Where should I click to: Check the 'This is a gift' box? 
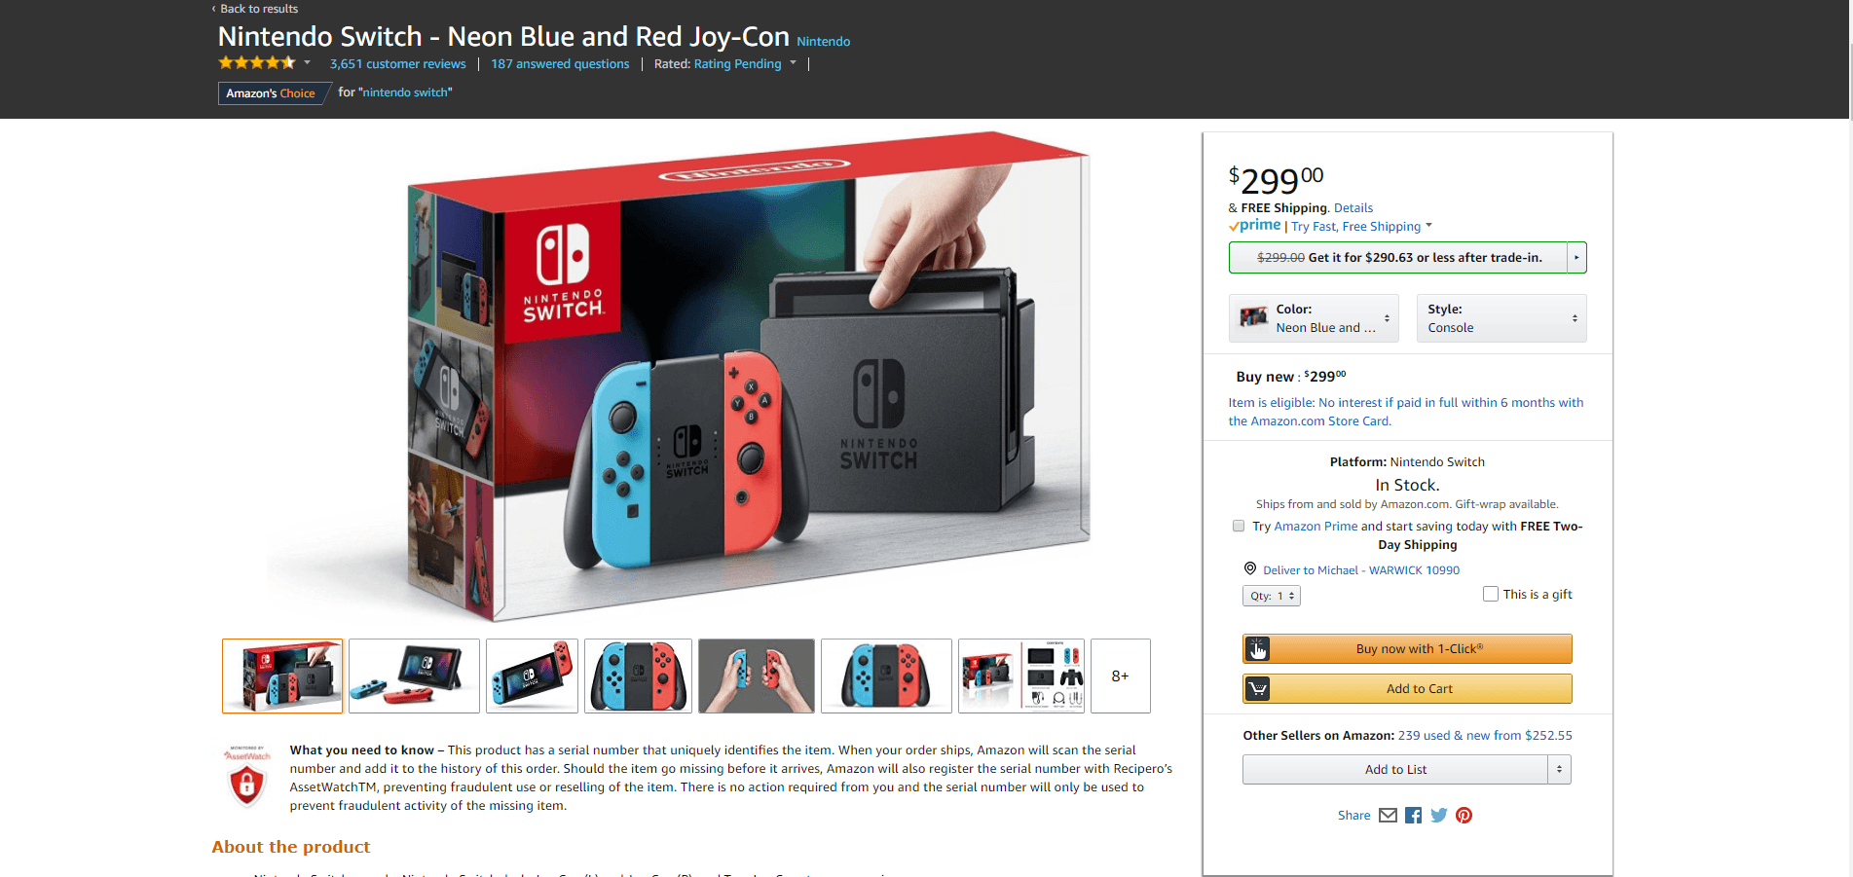1490,594
